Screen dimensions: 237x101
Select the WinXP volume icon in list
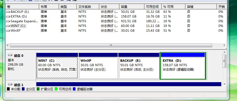pos(8,31)
